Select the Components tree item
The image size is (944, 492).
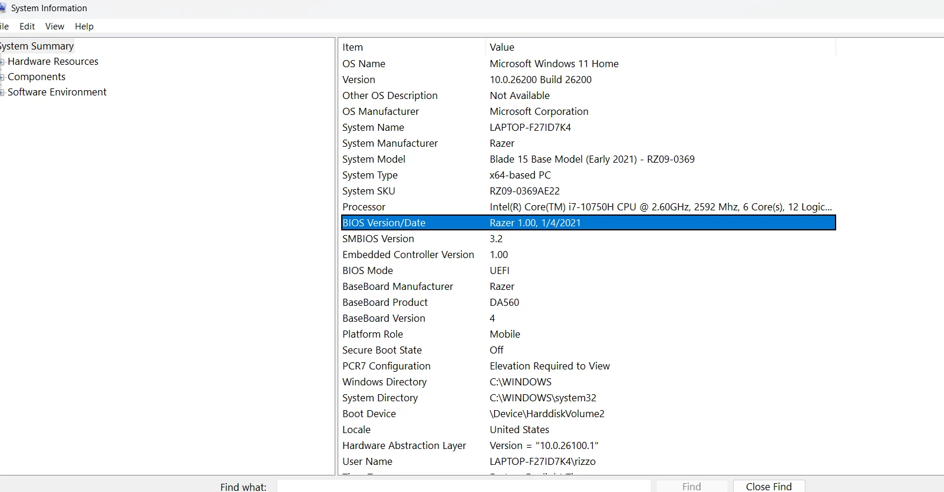click(x=37, y=77)
